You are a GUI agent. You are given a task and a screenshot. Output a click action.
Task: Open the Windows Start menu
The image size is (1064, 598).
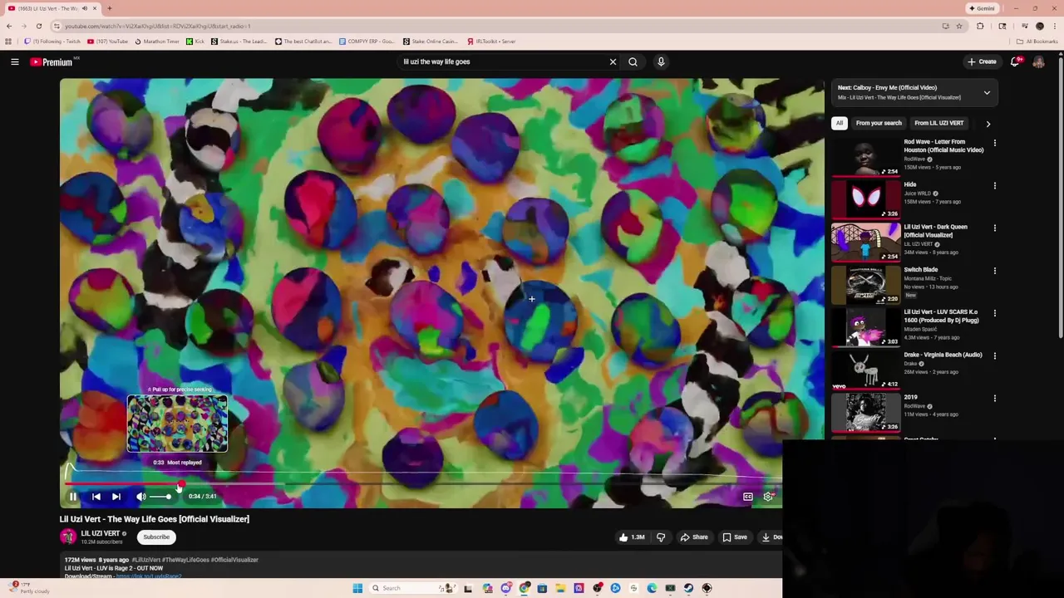(357, 588)
